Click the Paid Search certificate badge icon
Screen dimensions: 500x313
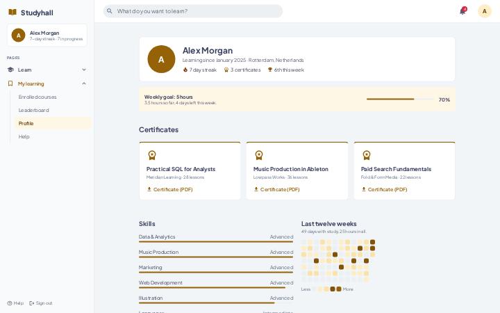(367, 155)
